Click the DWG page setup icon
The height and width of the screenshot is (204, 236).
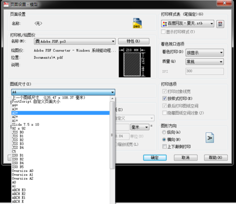(137, 23)
